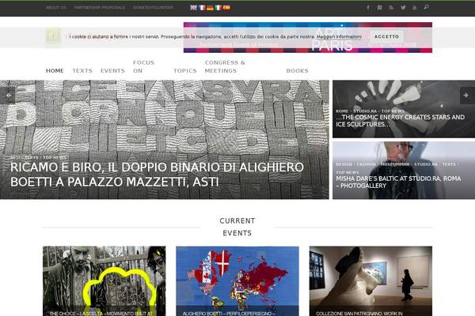Image resolution: width=475 pixels, height=316 pixels.
Task: Click the Current Events section heading
Action: 237,227
